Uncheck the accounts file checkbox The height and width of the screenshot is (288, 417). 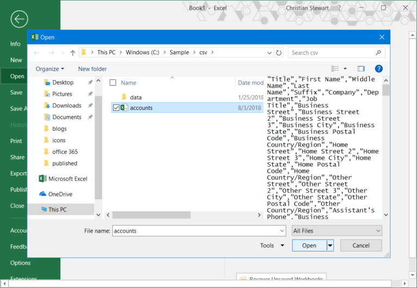pos(116,108)
